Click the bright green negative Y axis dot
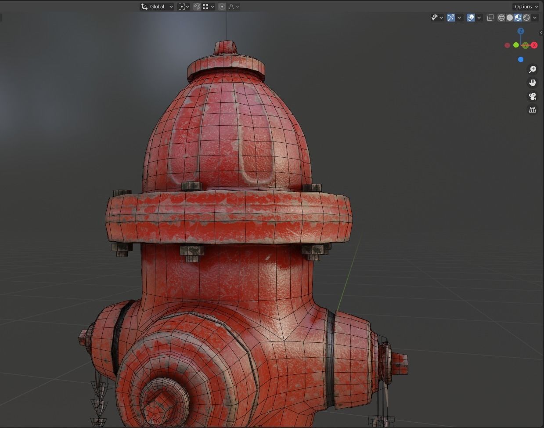 click(516, 45)
